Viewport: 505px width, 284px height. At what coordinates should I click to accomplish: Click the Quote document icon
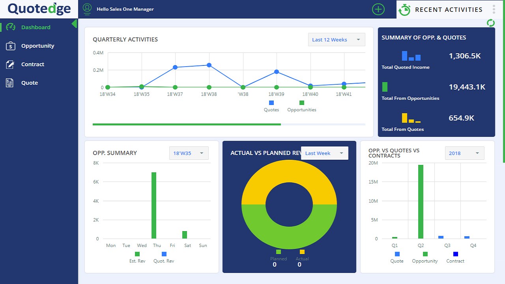tap(10, 83)
